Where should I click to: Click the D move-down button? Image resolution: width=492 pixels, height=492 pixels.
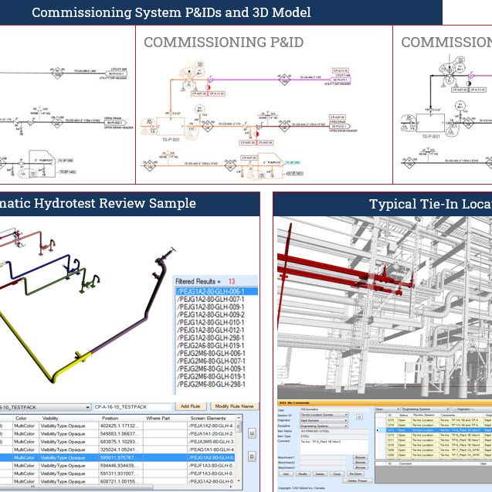(x=252, y=456)
